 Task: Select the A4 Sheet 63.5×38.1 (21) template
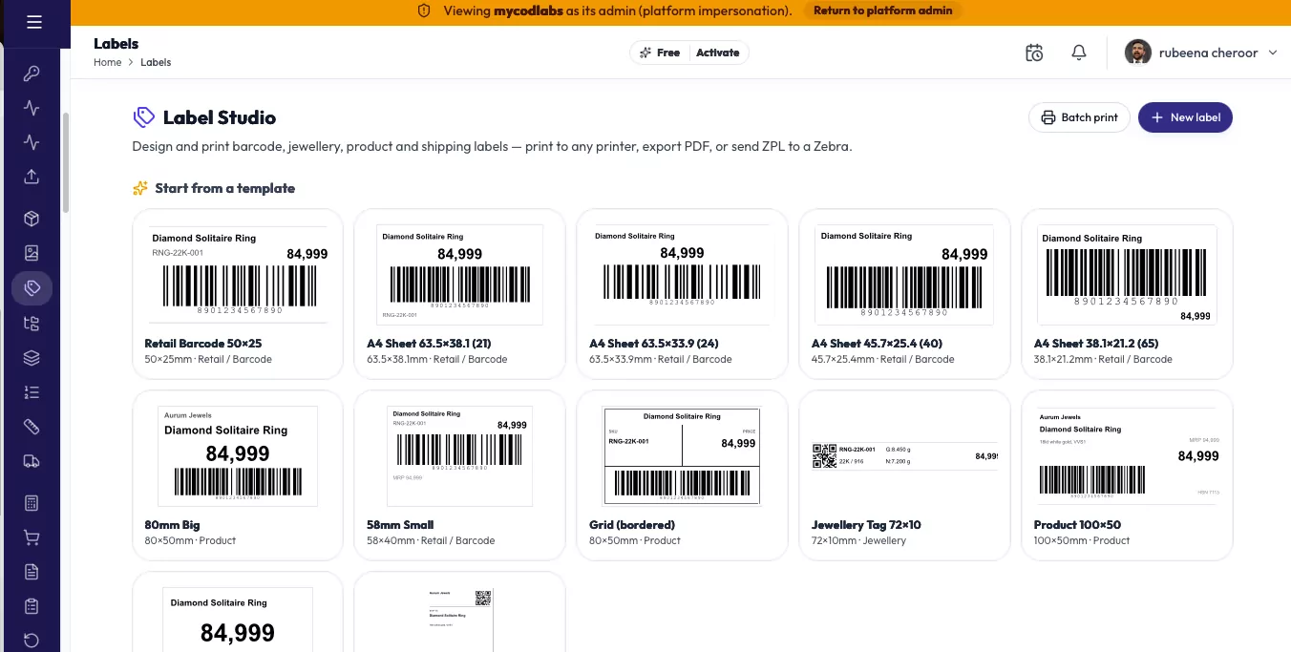coord(459,294)
